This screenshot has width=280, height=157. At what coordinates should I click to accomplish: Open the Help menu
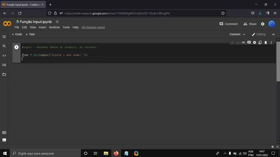click(76, 27)
